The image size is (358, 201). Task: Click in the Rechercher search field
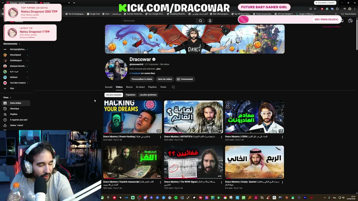click(x=159, y=21)
